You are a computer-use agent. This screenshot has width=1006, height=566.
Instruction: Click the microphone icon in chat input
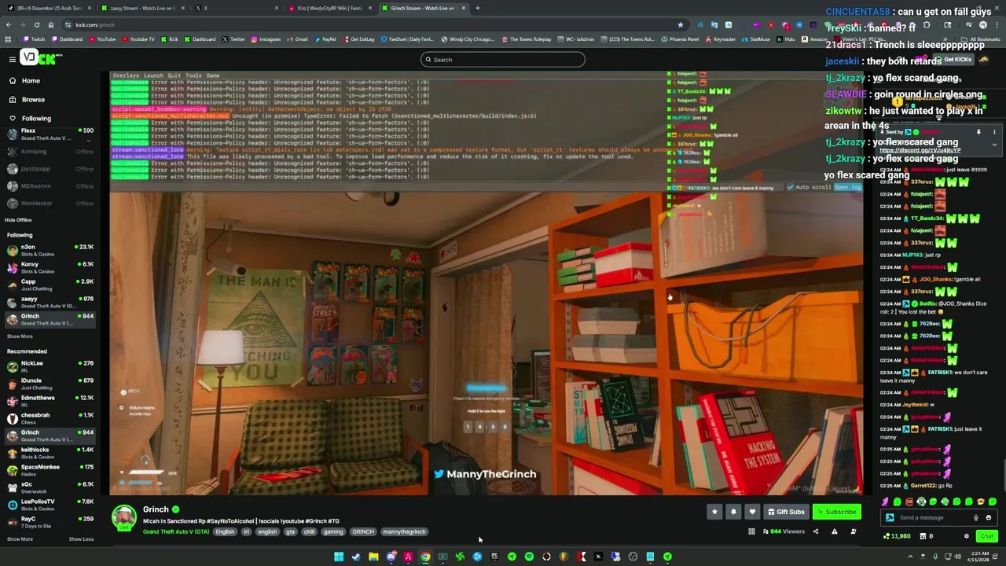[x=975, y=517]
